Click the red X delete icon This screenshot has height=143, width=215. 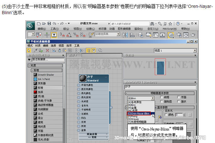[47, 50]
